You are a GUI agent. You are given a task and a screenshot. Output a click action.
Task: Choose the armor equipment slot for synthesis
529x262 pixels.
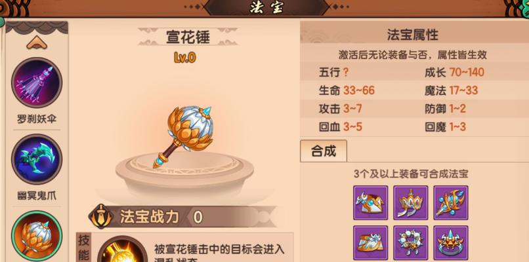click(370, 203)
